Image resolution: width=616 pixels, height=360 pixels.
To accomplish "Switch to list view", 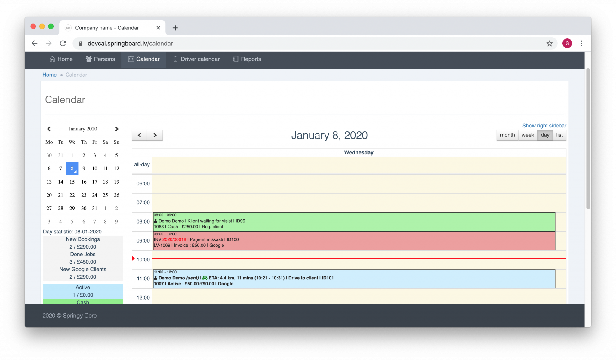I will point(559,135).
